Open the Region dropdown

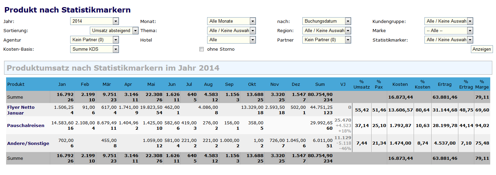click(327, 31)
